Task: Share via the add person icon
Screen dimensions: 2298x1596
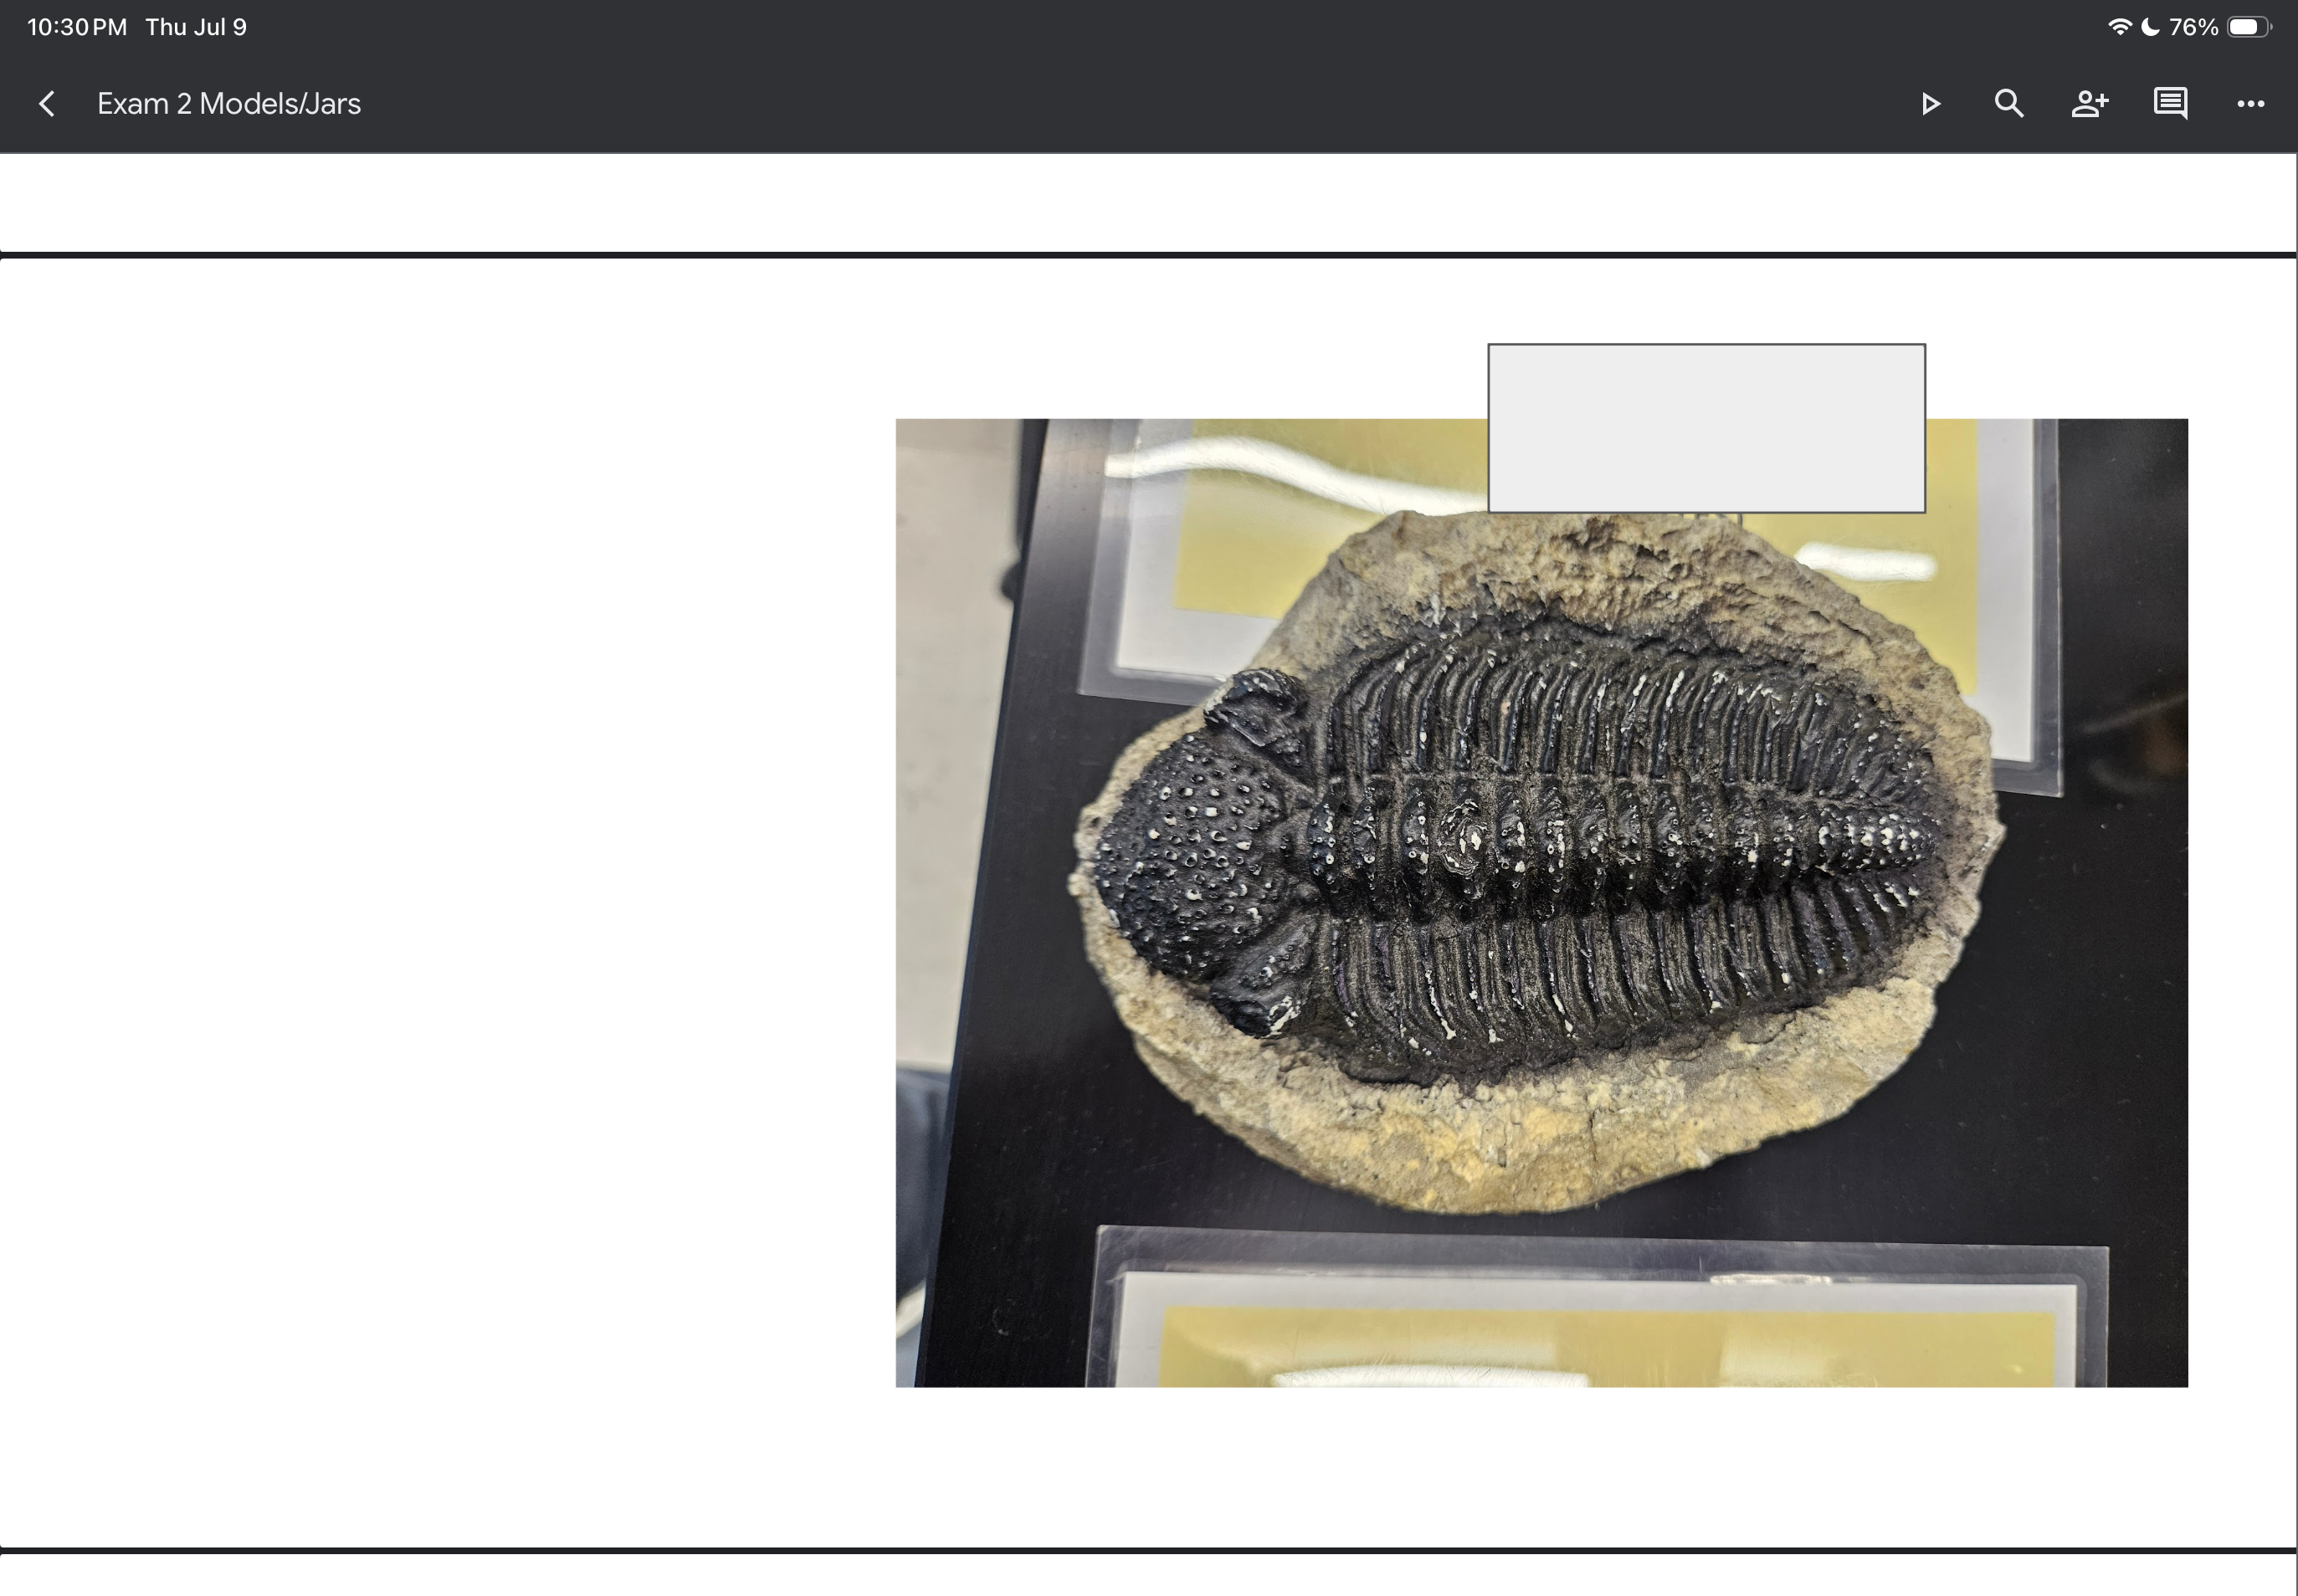Action: [2090, 104]
